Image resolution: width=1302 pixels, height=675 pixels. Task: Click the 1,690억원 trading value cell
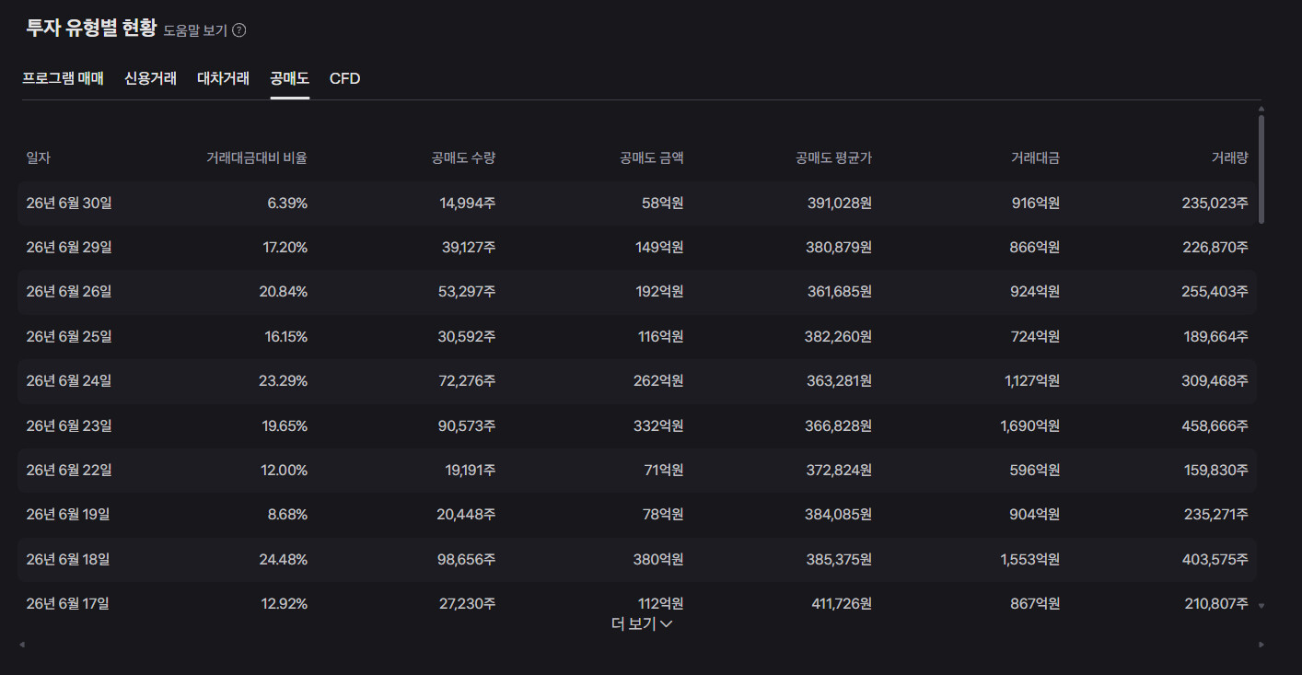point(1030,425)
